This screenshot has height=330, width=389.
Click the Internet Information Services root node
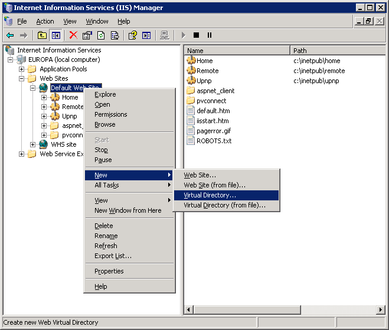coord(59,50)
